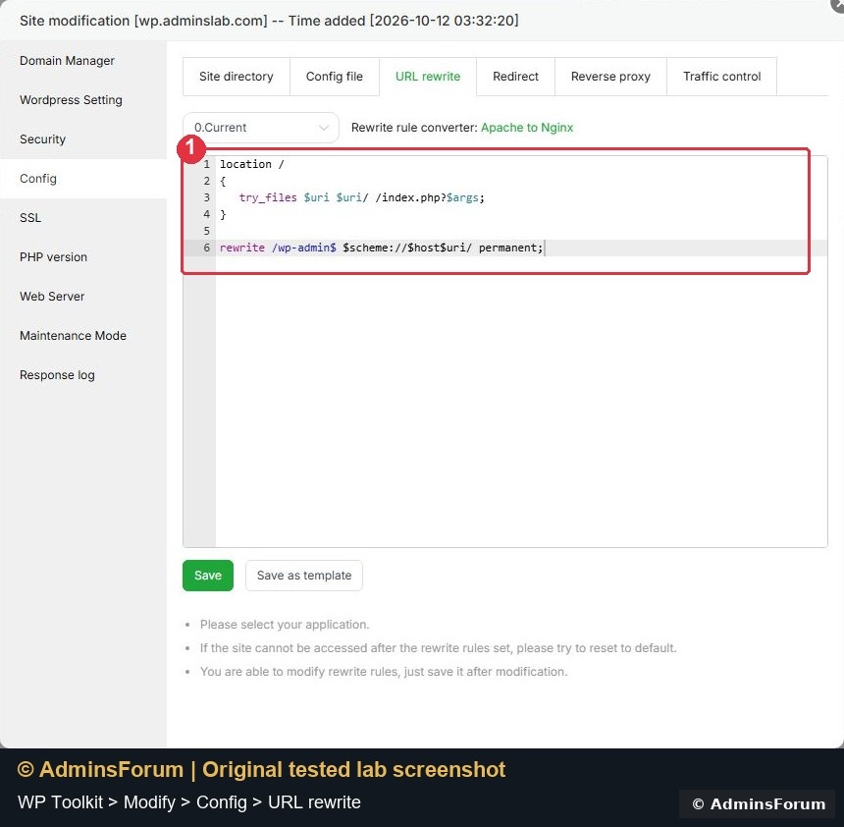Place cursor on the try_files line
Image resolution: width=844 pixels, height=827 pixels.
tap(362, 197)
